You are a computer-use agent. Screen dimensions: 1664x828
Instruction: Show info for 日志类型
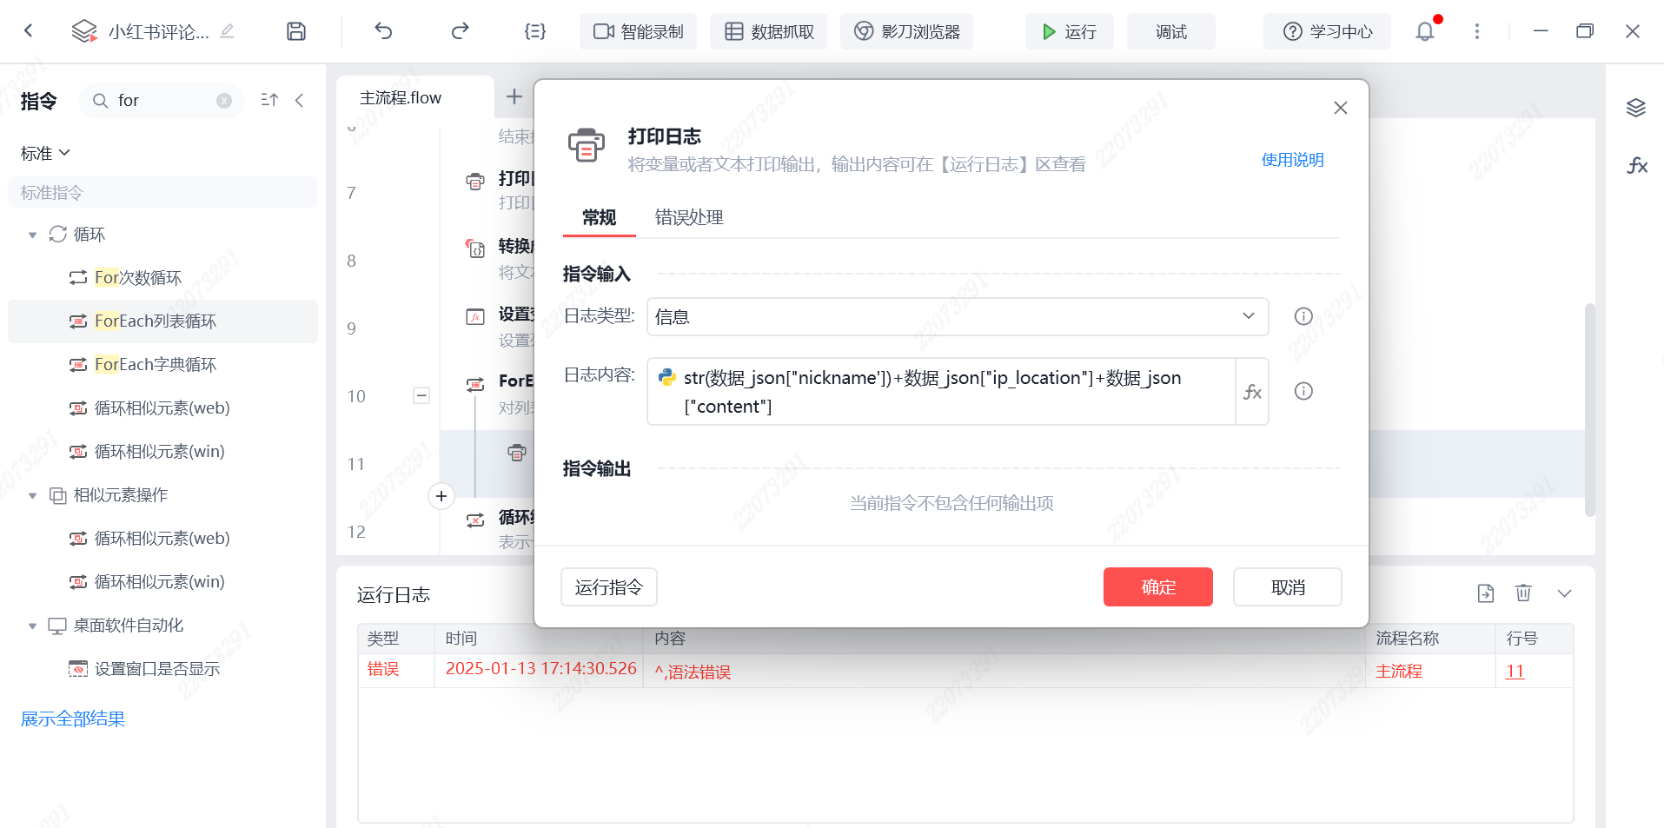point(1303,316)
